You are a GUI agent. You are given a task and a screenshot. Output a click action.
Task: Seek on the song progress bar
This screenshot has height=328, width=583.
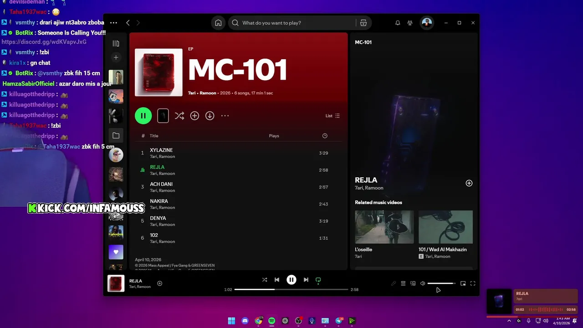[291, 289]
